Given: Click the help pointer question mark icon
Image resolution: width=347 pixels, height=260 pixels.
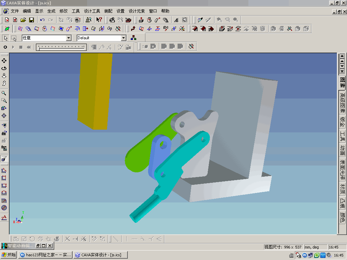Looking at the screenshot, I should 99,20.
